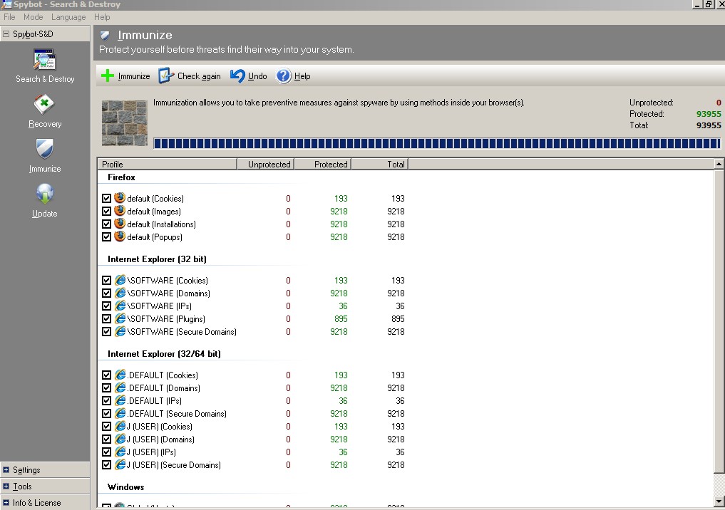This screenshot has height=510, width=725.
Task: Toggle the J (USER) (Secure Domains) checkbox
Action: [x=106, y=464]
